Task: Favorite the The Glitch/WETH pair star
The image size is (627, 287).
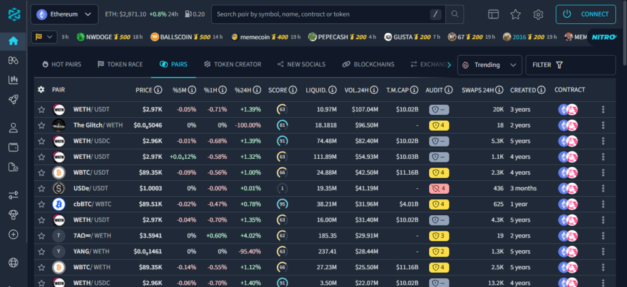Action: click(x=41, y=125)
